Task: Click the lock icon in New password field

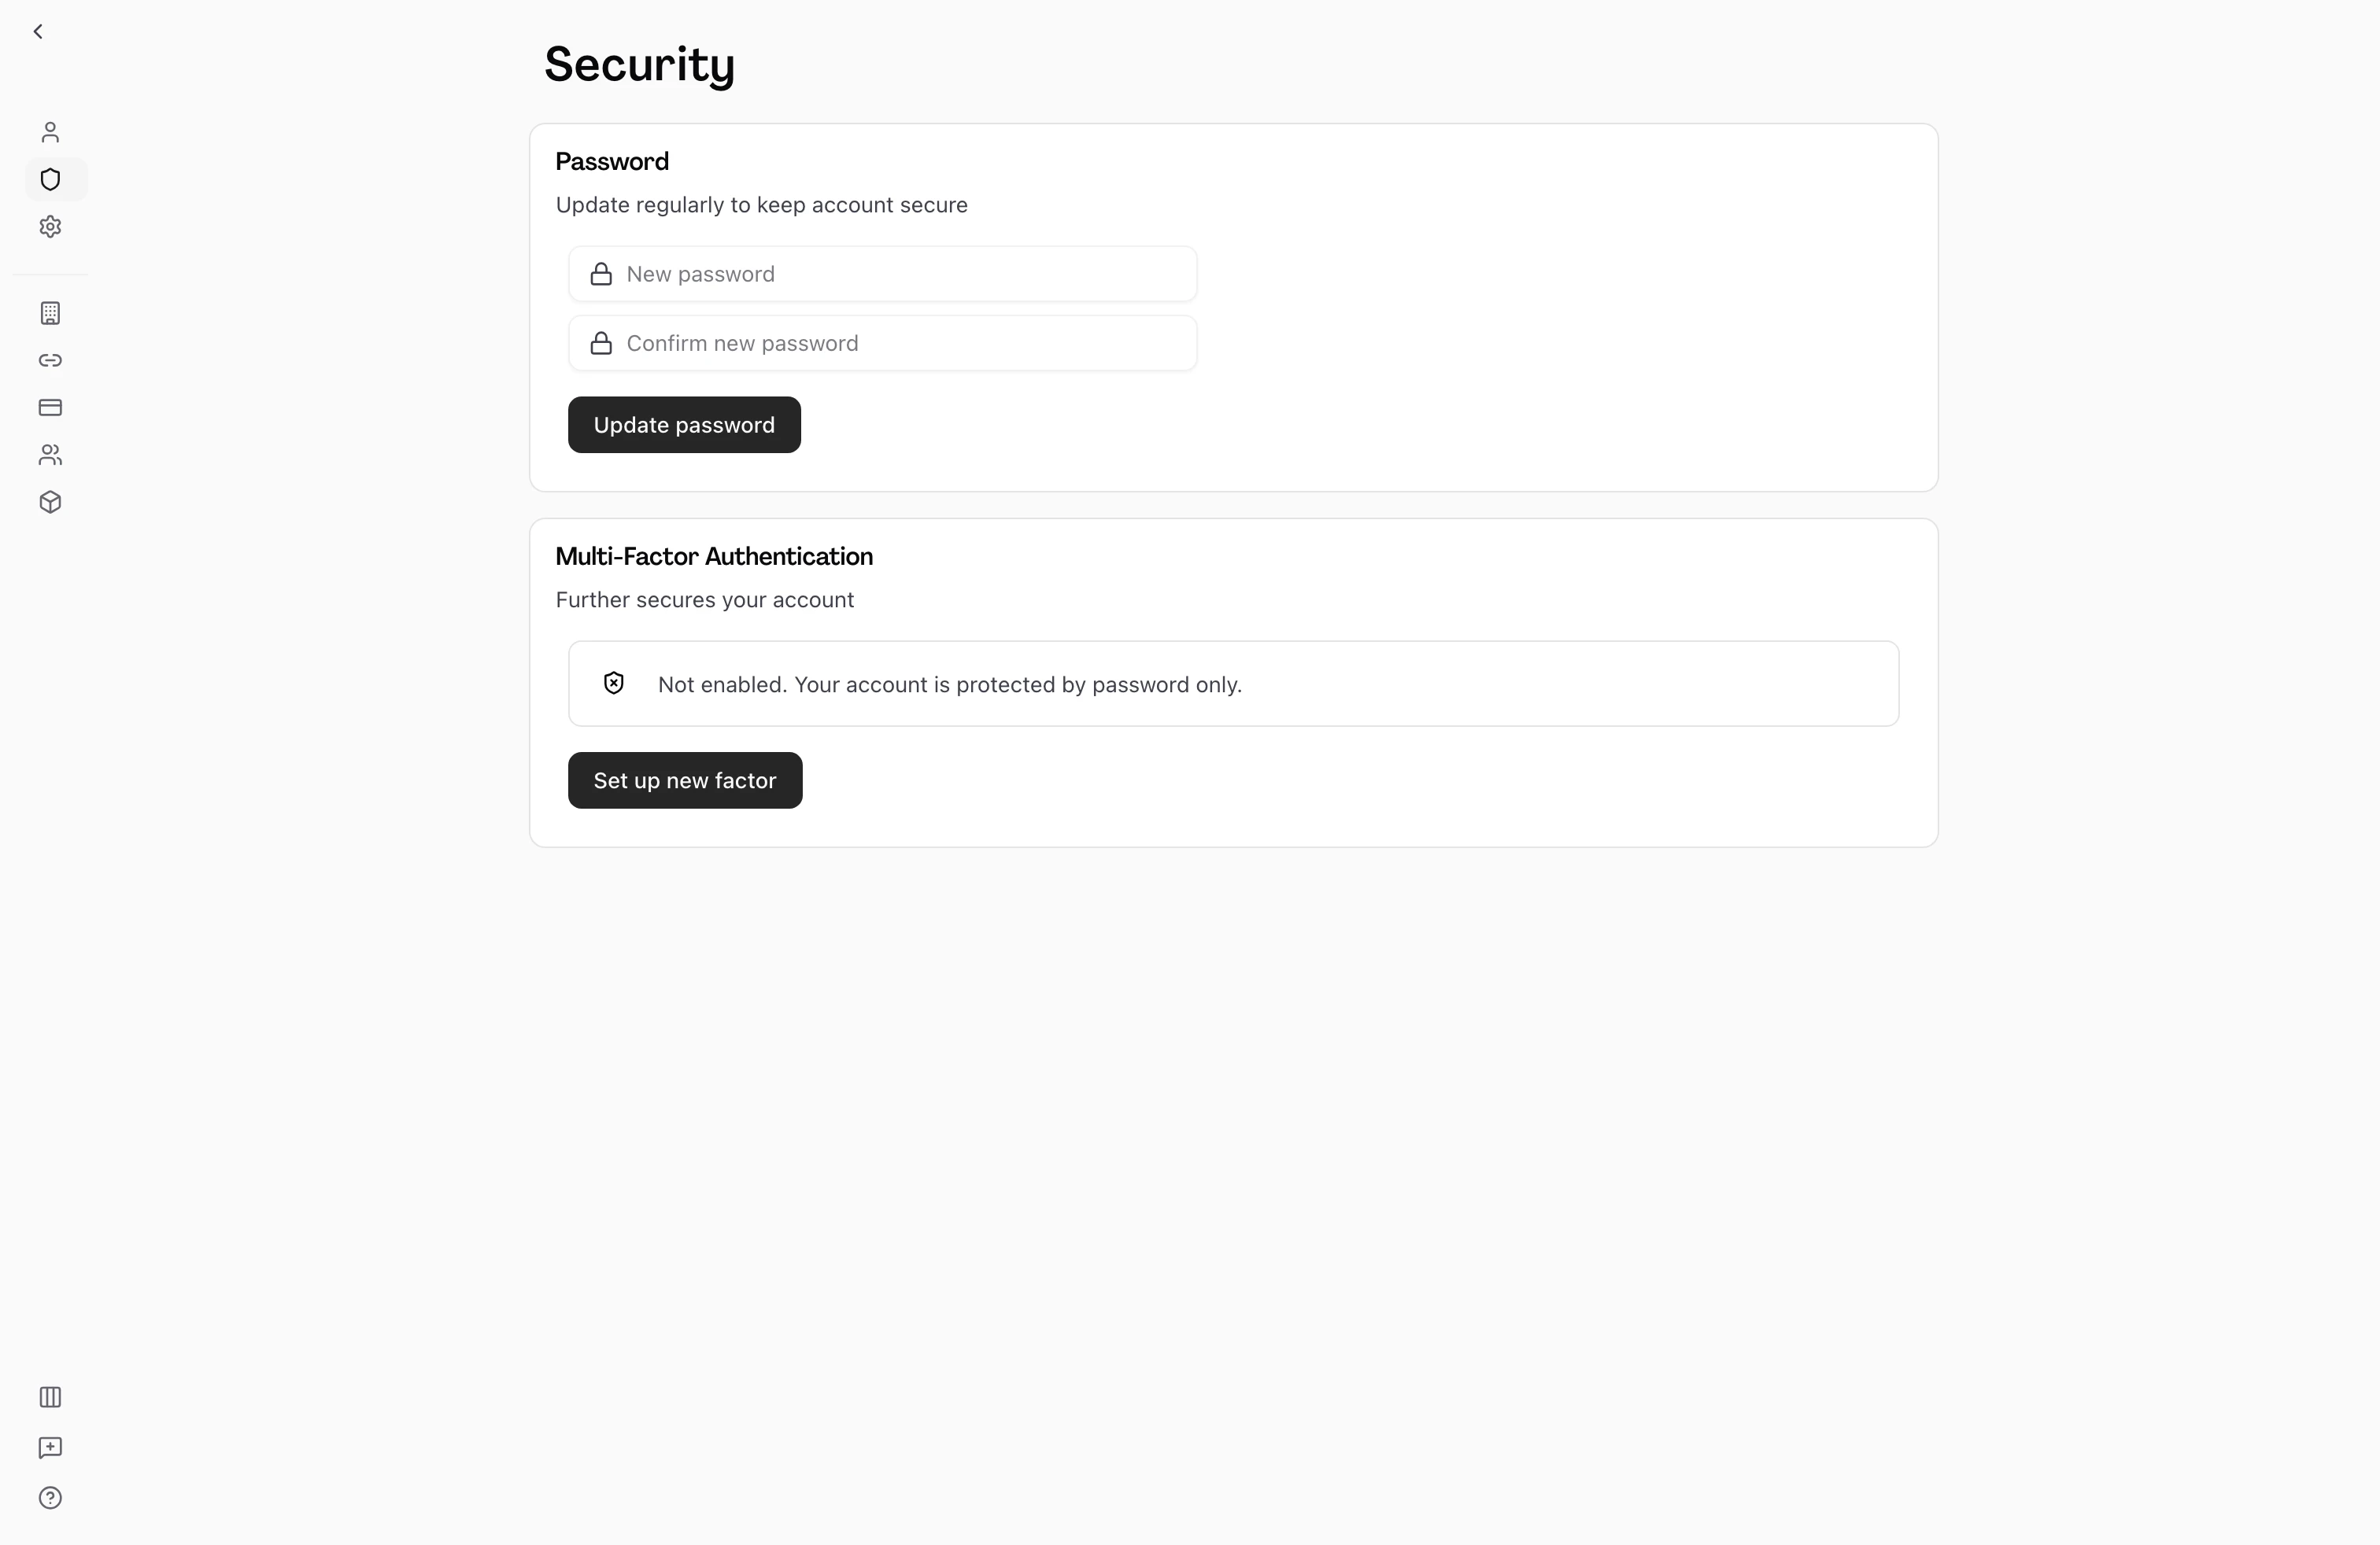Action: 601,274
